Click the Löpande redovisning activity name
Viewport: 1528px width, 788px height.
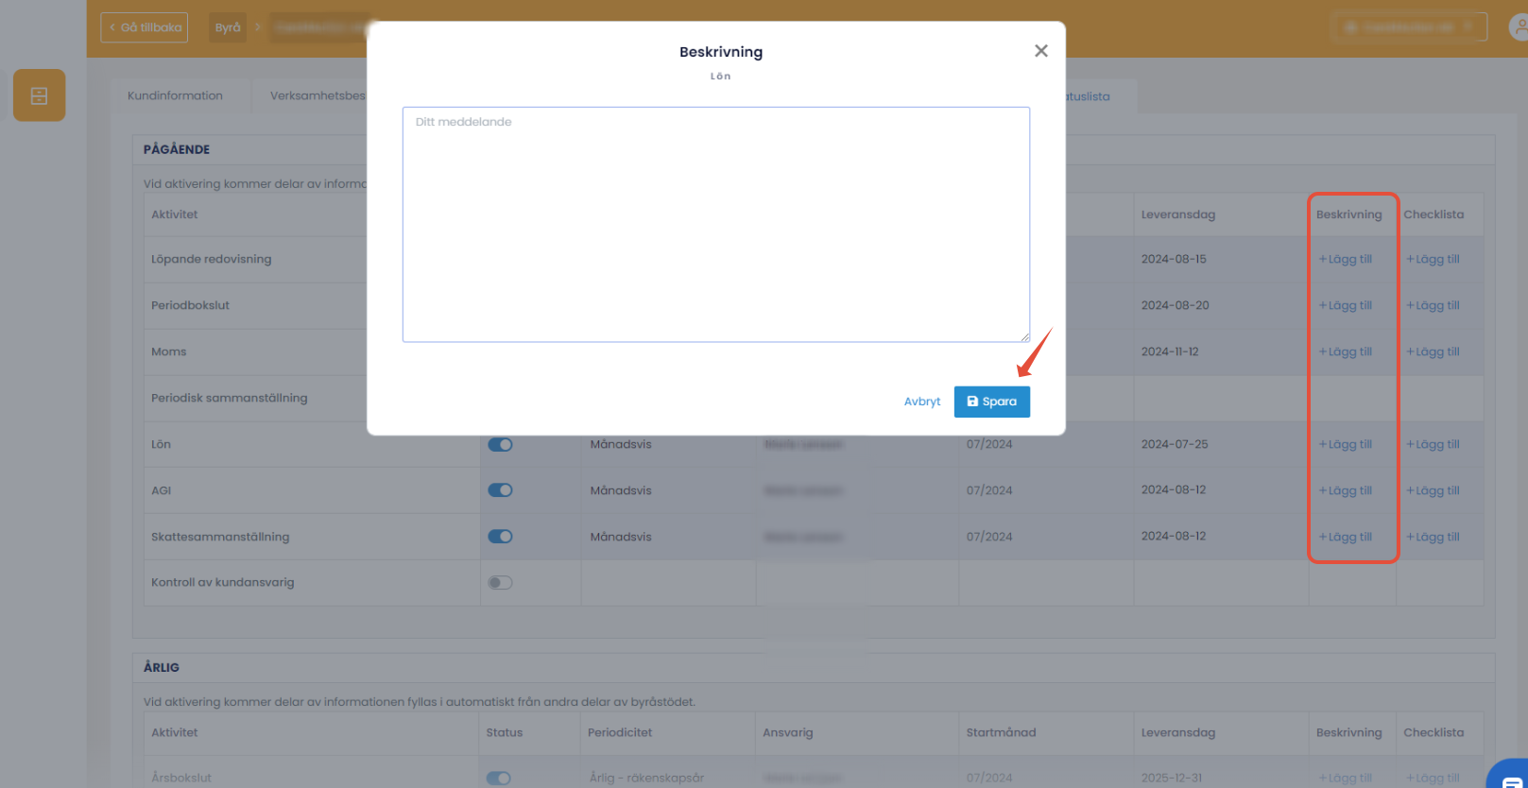[212, 259]
